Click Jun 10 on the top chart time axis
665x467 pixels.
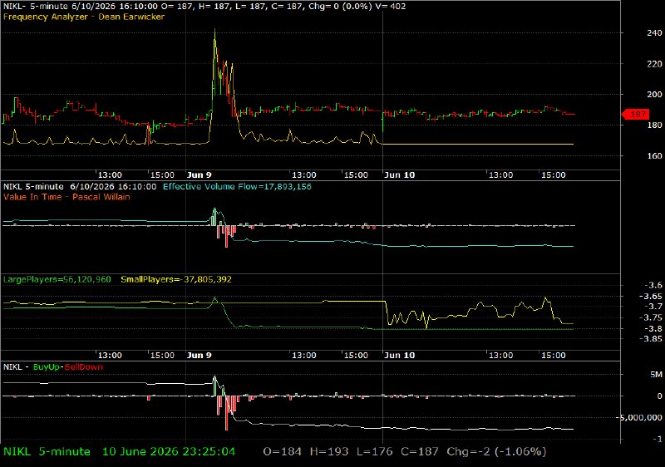pyautogui.click(x=400, y=175)
